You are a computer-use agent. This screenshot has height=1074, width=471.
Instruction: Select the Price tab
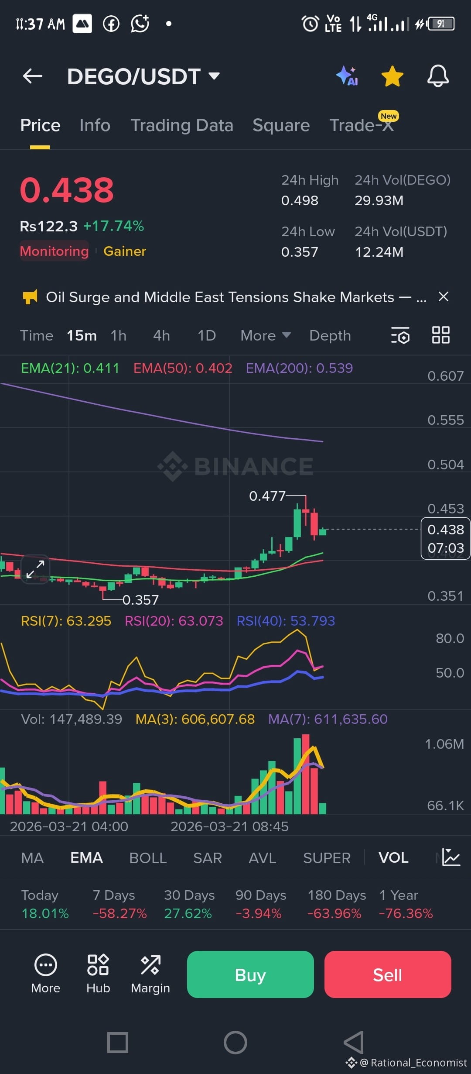[40, 125]
